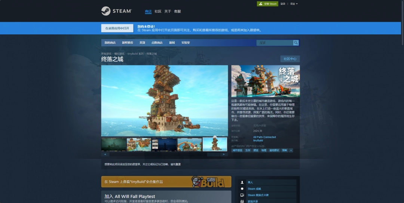Open the 语言 language dropdown
Screen dimensions: 404x203
click(294, 4)
